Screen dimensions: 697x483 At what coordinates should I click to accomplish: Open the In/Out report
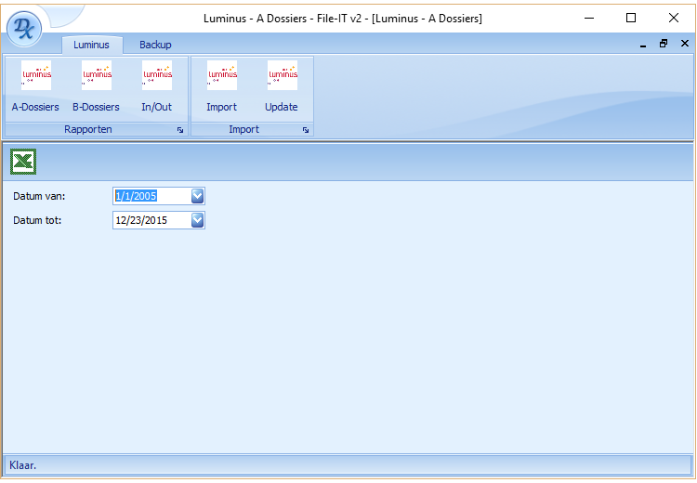pos(156,86)
